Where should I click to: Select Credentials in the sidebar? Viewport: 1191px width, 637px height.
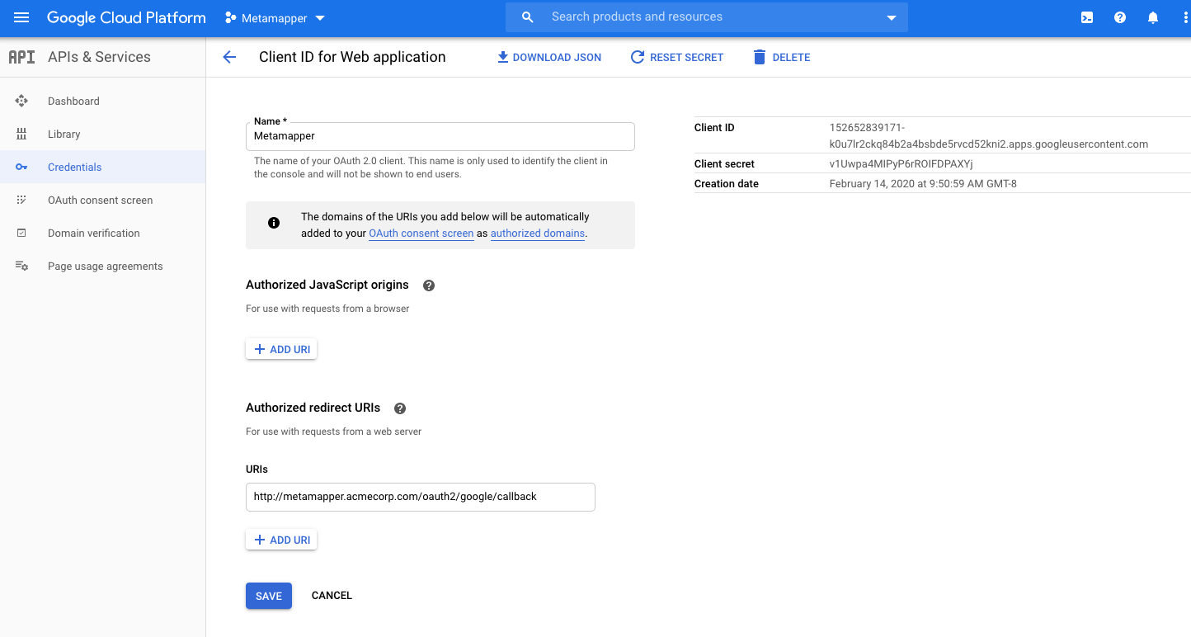click(x=102, y=167)
